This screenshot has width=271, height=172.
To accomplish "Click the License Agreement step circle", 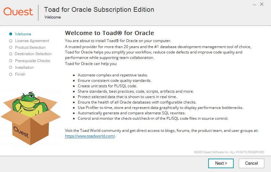I will [x=11, y=41].
